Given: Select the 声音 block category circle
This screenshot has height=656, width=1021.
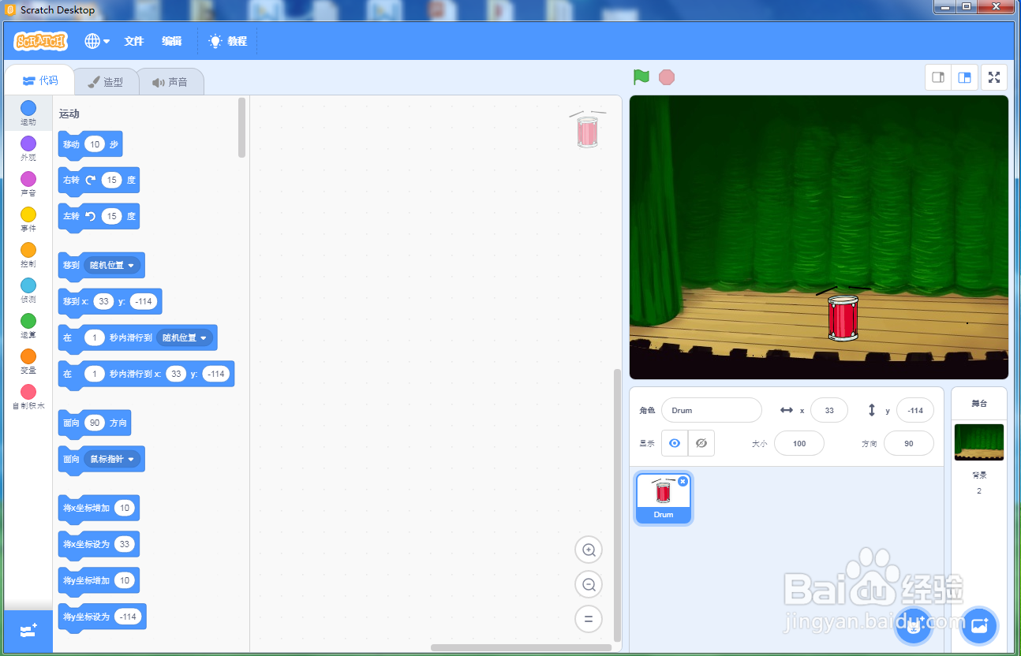Looking at the screenshot, I should (x=28, y=179).
